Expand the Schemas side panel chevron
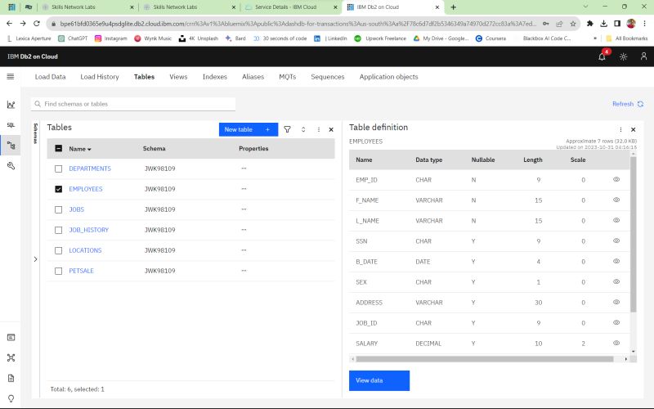Image resolution: width=654 pixels, height=409 pixels. pos(35,259)
